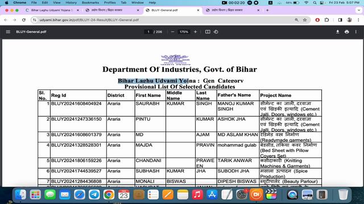Toggle the Chrome side panel
Viewport: 364px width, 204px height.
pyautogui.click(x=340, y=20)
